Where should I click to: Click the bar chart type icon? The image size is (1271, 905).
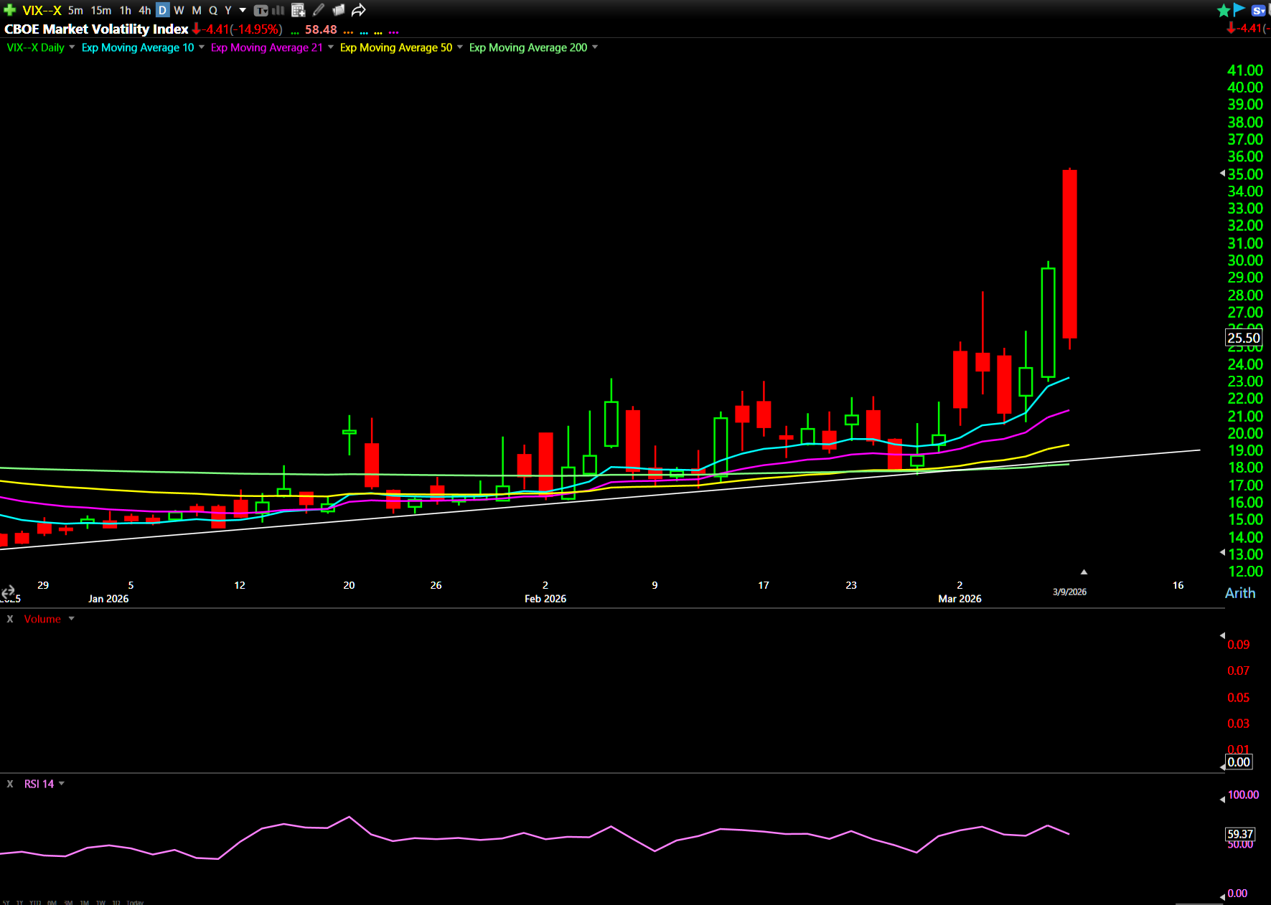click(278, 10)
